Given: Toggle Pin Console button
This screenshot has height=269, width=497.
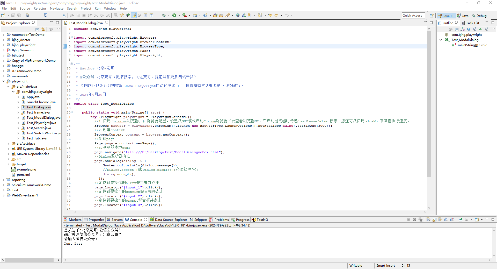Looking at the screenshot, I should tap(461, 220).
